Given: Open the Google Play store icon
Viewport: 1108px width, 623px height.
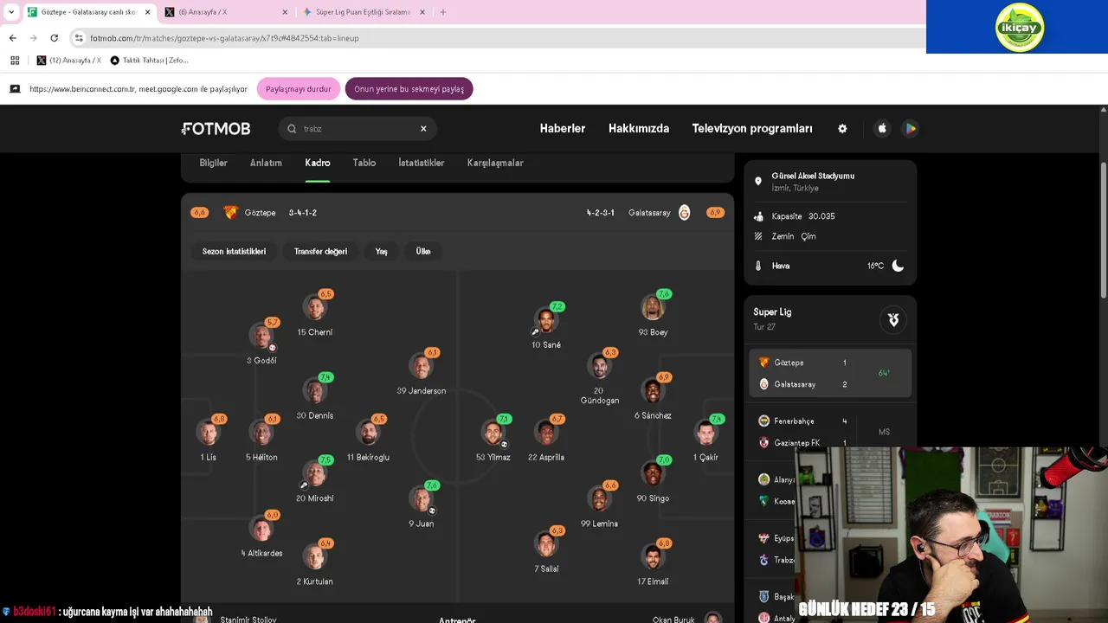Looking at the screenshot, I should pos(910,129).
